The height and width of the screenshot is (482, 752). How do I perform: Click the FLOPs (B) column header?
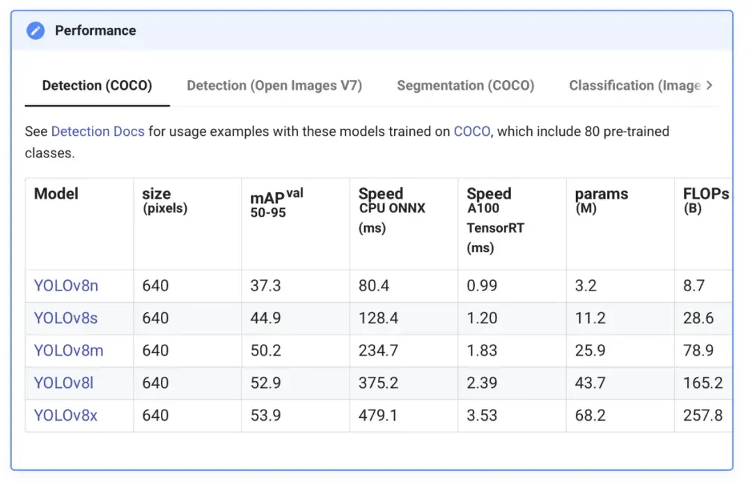click(705, 200)
